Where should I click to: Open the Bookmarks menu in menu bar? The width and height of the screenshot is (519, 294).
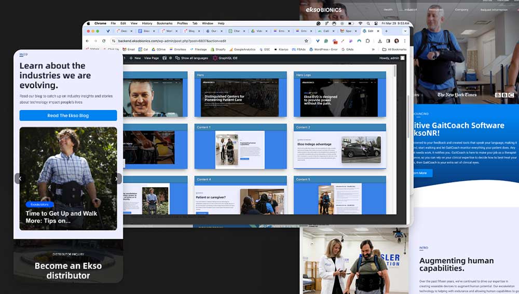(x=165, y=23)
